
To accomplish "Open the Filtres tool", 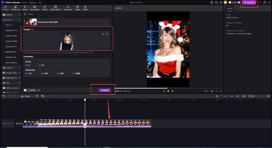I will pyautogui.click(x=77, y=8).
